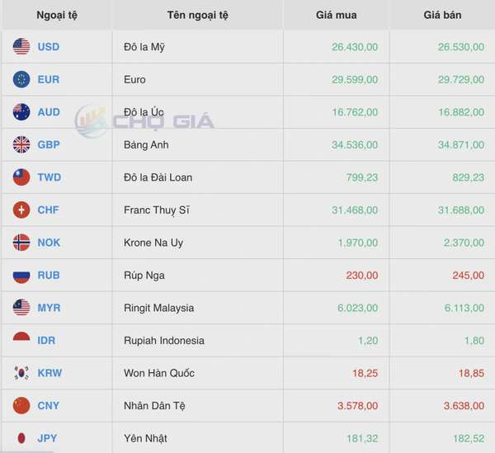Select the Won Hàn Quốc currency name
Image resolution: width=495 pixels, height=453 pixels.
(x=159, y=373)
